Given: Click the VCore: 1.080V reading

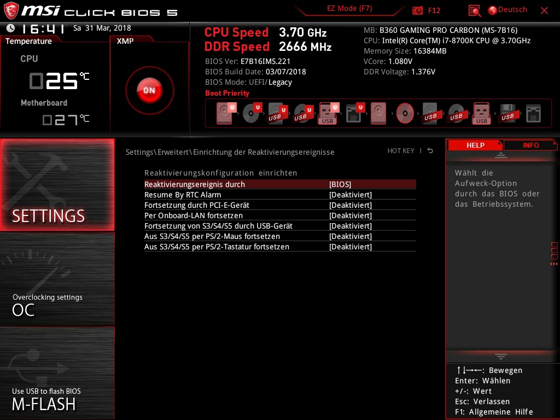Looking at the screenshot, I should click(x=388, y=61).
